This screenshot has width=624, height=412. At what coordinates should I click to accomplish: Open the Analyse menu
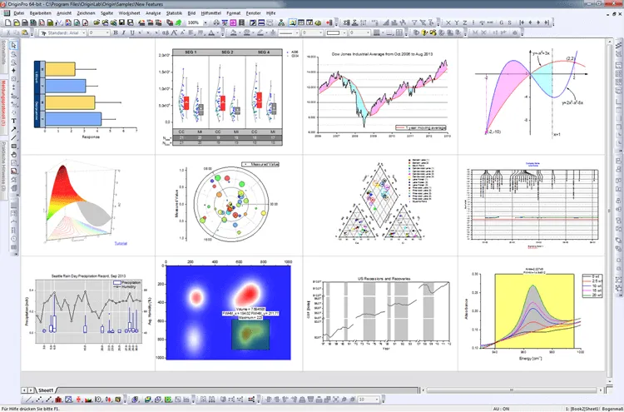click(153, 13)
